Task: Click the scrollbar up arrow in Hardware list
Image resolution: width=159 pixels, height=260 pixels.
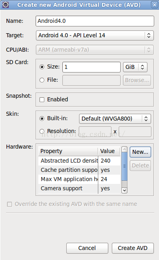Action: (124, 149)
